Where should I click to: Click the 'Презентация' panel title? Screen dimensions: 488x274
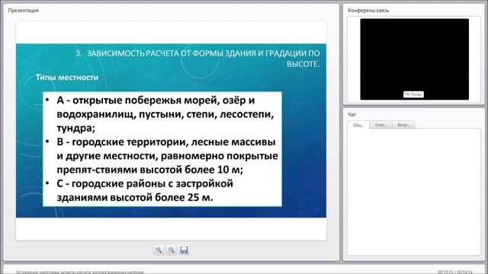[23, 10]
